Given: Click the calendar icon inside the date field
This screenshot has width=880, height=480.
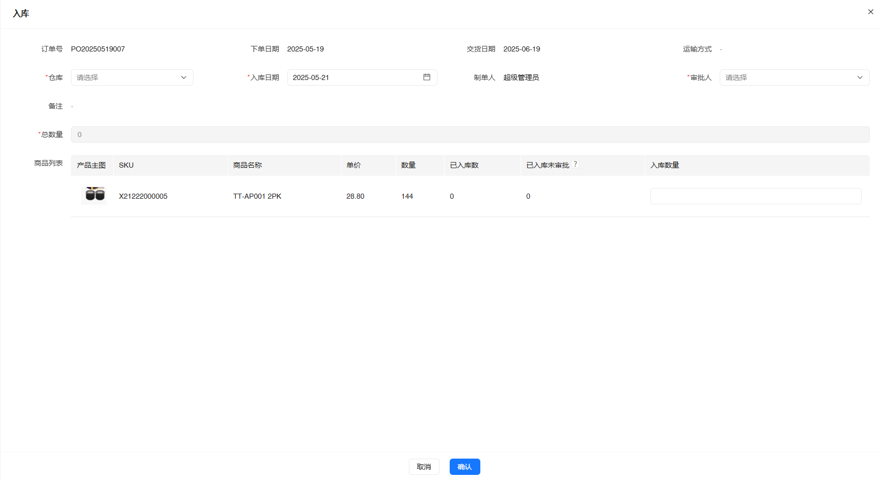Looking at the screenshot, I should [x=427, y=77].
